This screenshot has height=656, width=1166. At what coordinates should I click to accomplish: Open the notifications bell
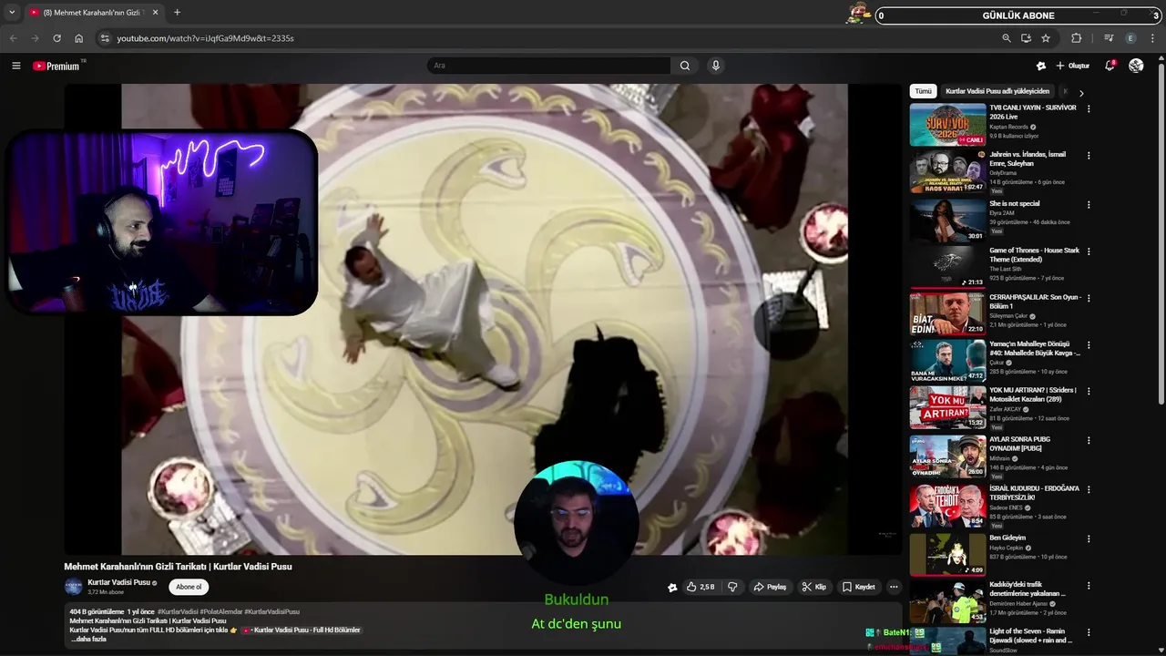click(1110, 66)
